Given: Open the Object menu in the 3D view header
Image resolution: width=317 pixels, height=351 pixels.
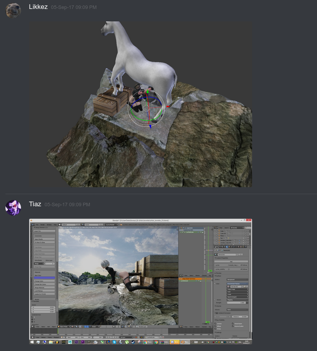Looking at the screenshot, I should 54,326.
